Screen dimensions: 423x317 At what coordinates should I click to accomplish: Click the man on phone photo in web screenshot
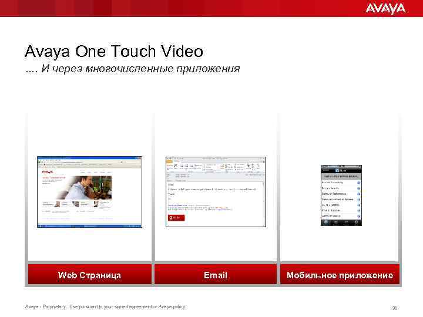coord(84,187)
